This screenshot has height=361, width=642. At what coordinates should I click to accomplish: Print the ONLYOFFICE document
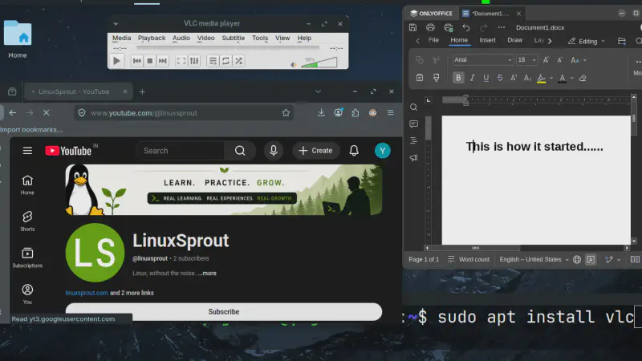(x=430, y=27)
